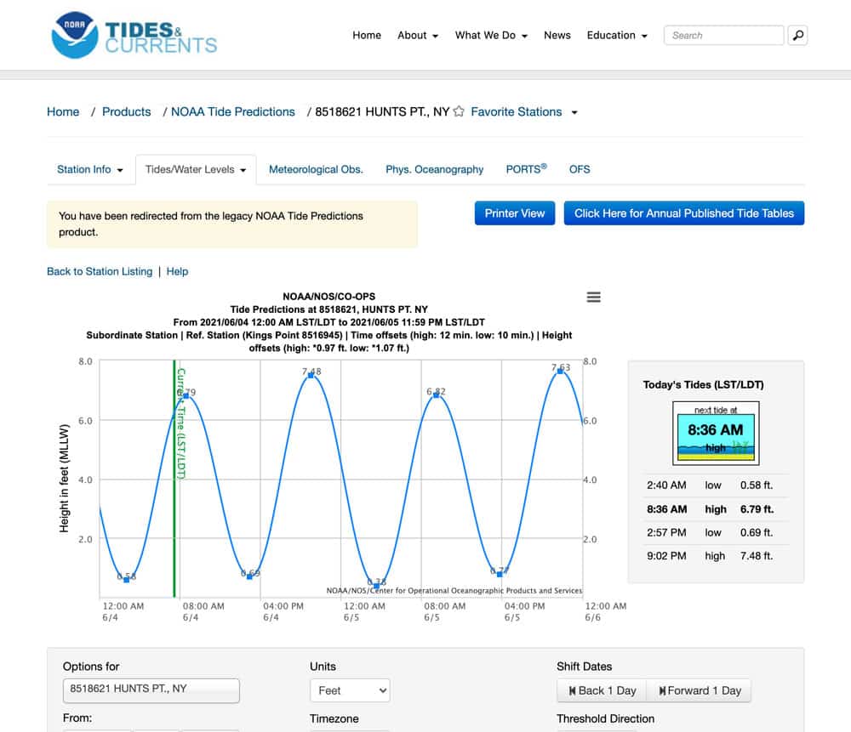Switch to the OFS tab

[579, 170]
